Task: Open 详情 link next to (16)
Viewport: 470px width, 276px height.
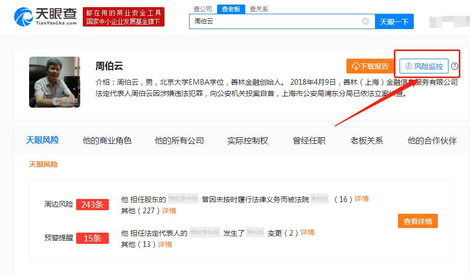Action: pos(362,199)
